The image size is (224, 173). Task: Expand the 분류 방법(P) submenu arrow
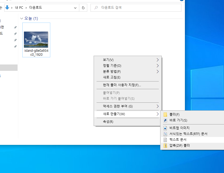(157, 72)
